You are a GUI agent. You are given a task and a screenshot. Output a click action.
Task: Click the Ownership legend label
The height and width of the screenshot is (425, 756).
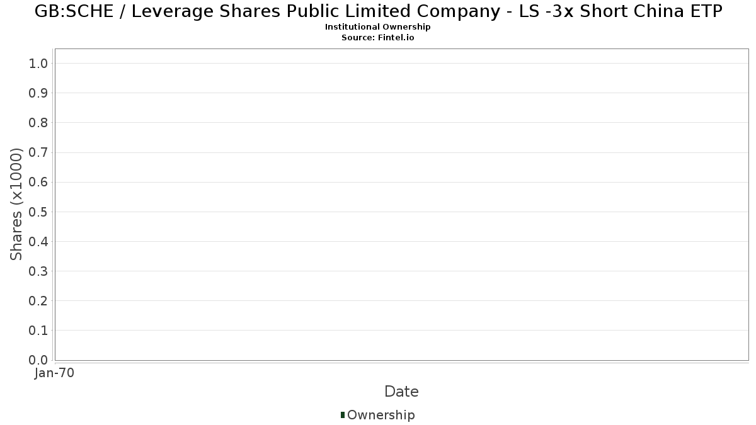coord(381,415)
